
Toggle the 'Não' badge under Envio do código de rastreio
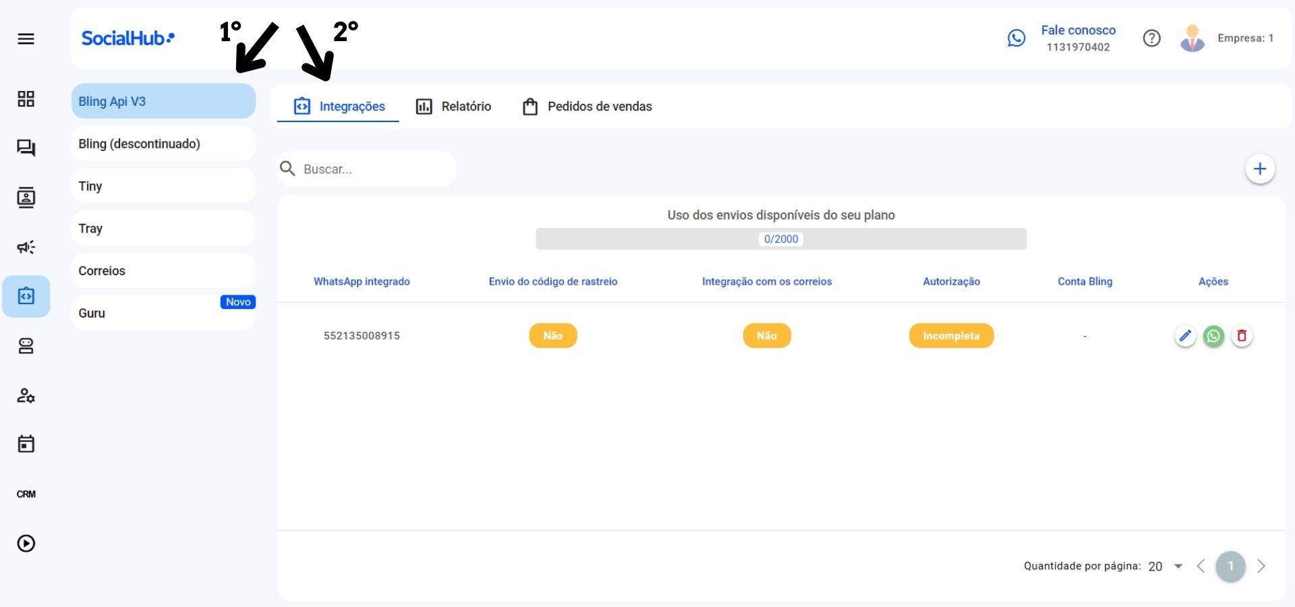[553, 335]
